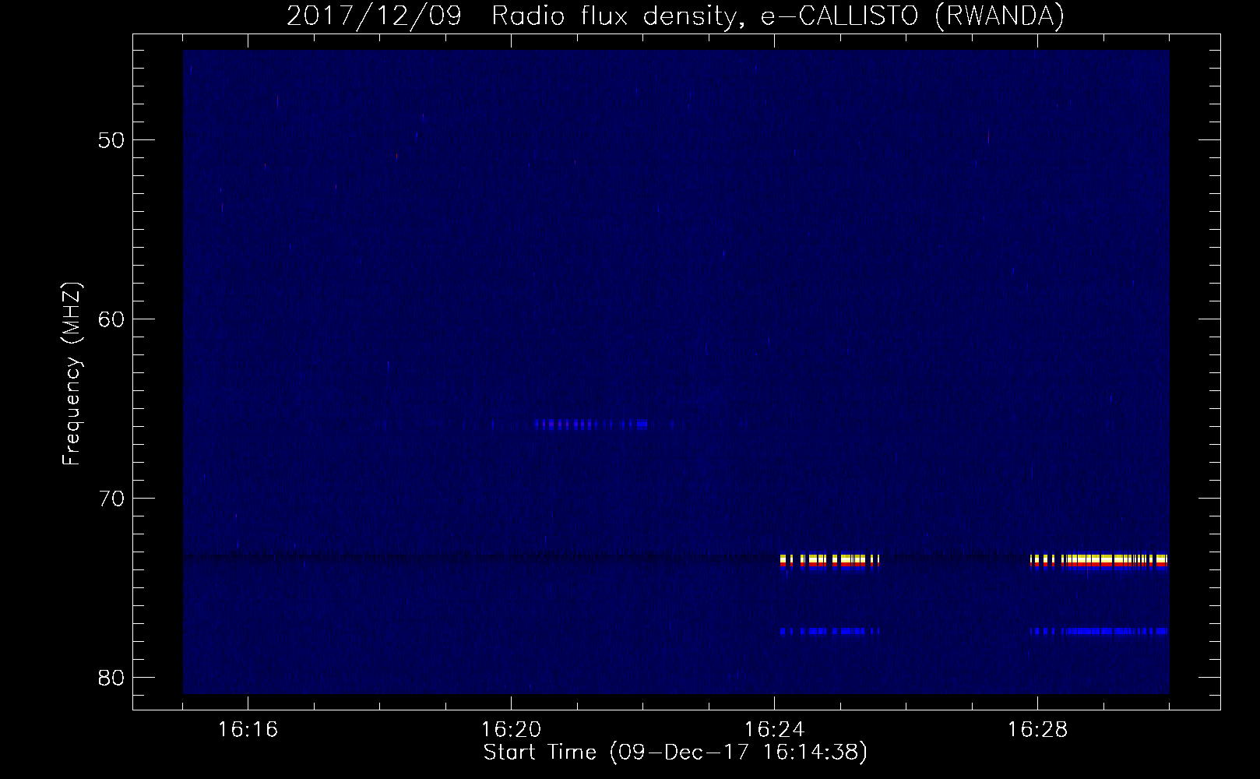Click the faint 66 MHz emission burst
The image size is (1260, 779).
591,425
